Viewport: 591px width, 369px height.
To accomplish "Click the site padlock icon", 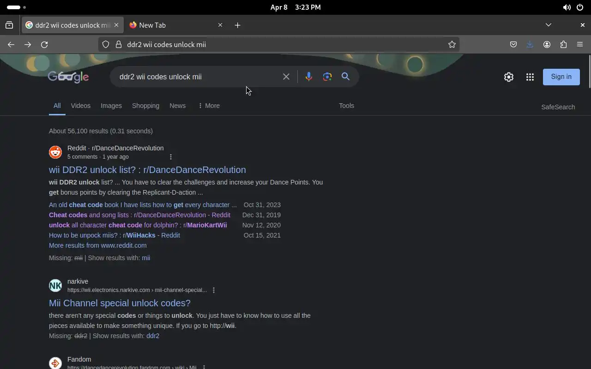I will tap(118, 44).
